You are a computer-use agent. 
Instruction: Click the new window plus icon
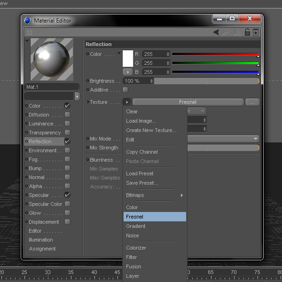click(x=256, y=32)
